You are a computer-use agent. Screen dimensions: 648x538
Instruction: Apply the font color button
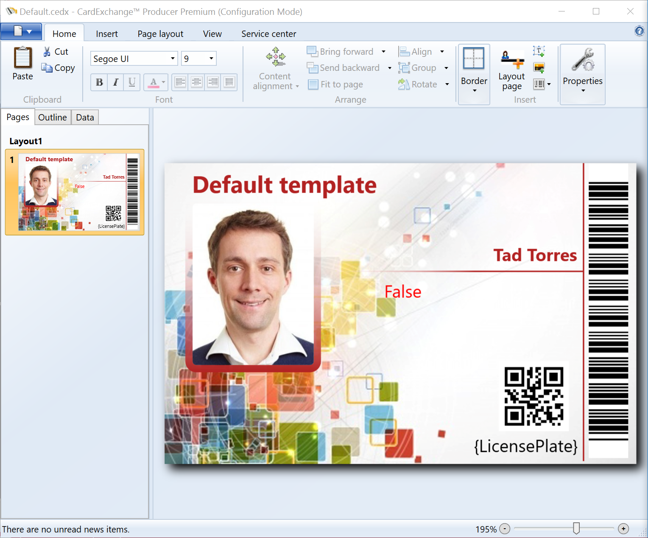153,82
